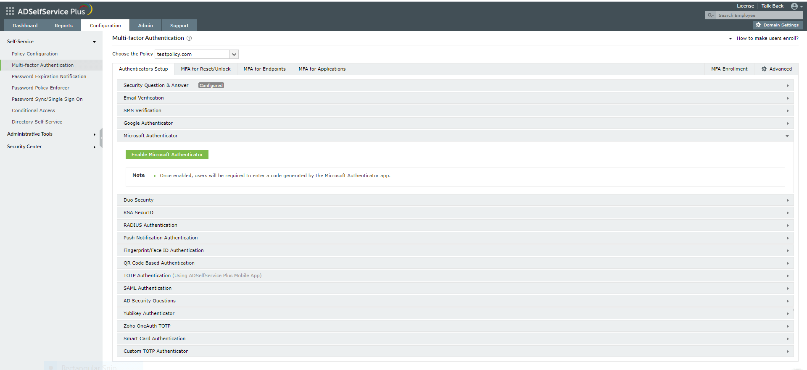Open Policy Configuration in the sidebar
807x370 pixels.
(x=35, y=54)
